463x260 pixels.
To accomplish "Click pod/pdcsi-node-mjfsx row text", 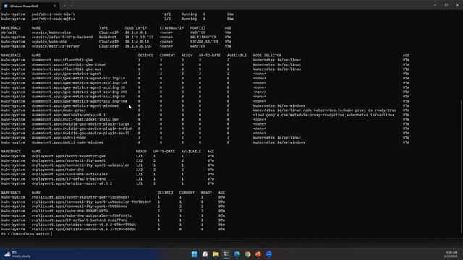I will [54, 19].
